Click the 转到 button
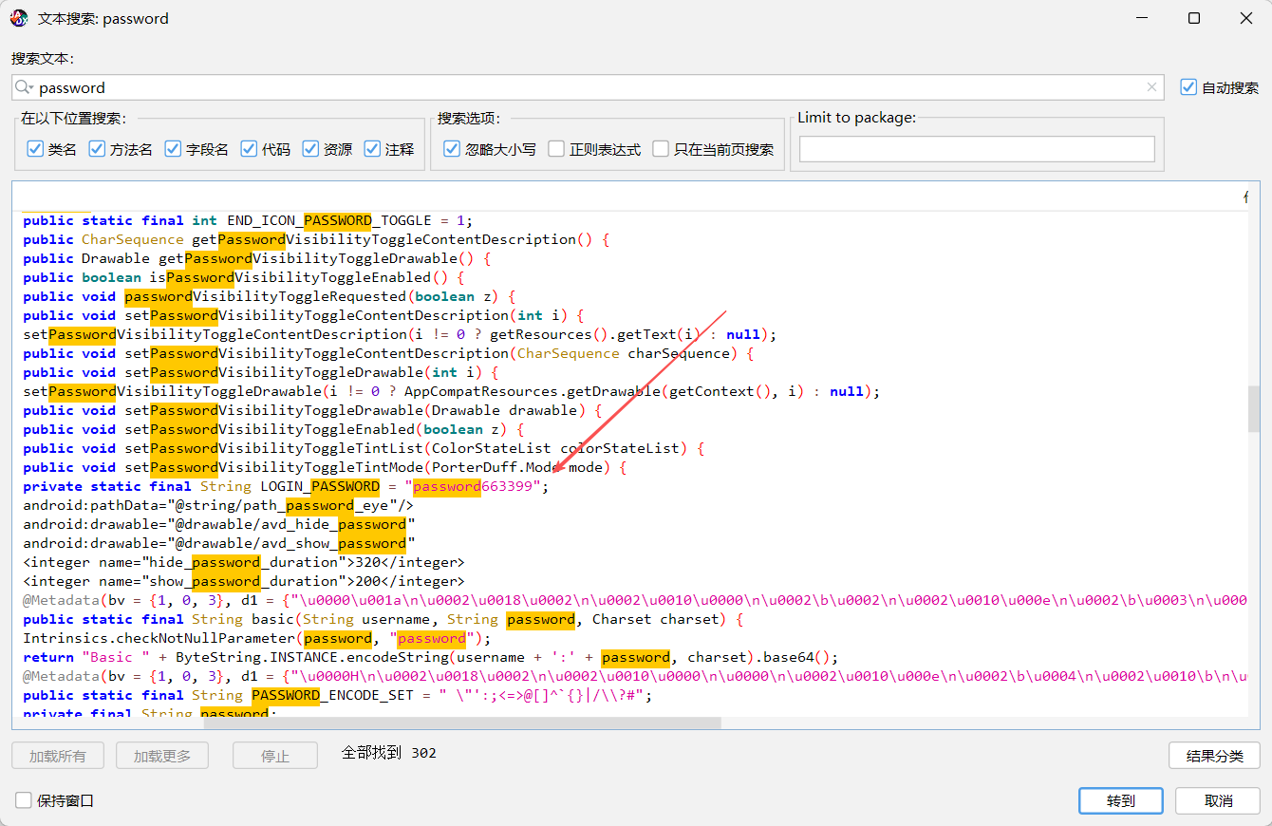This screenshot has width=1272, height=826. tap(1121, 800)
